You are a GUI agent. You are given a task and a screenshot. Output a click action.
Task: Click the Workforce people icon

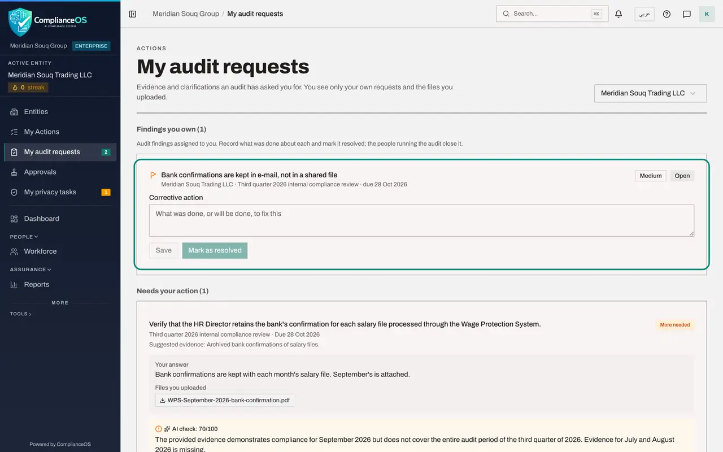point(14,251)
